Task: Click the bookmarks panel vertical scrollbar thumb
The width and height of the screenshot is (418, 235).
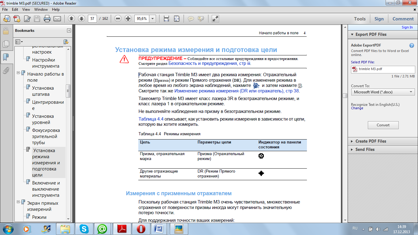Action: click(x=68, y=91)
